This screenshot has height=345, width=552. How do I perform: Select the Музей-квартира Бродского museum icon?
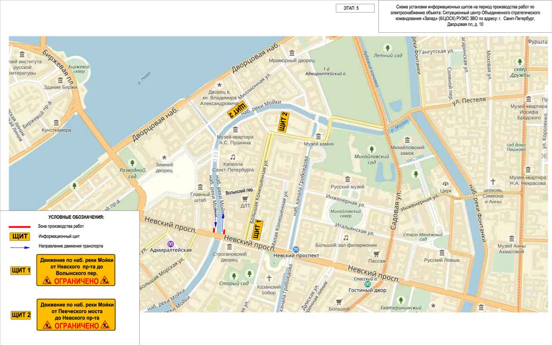[x=529, y=99]
